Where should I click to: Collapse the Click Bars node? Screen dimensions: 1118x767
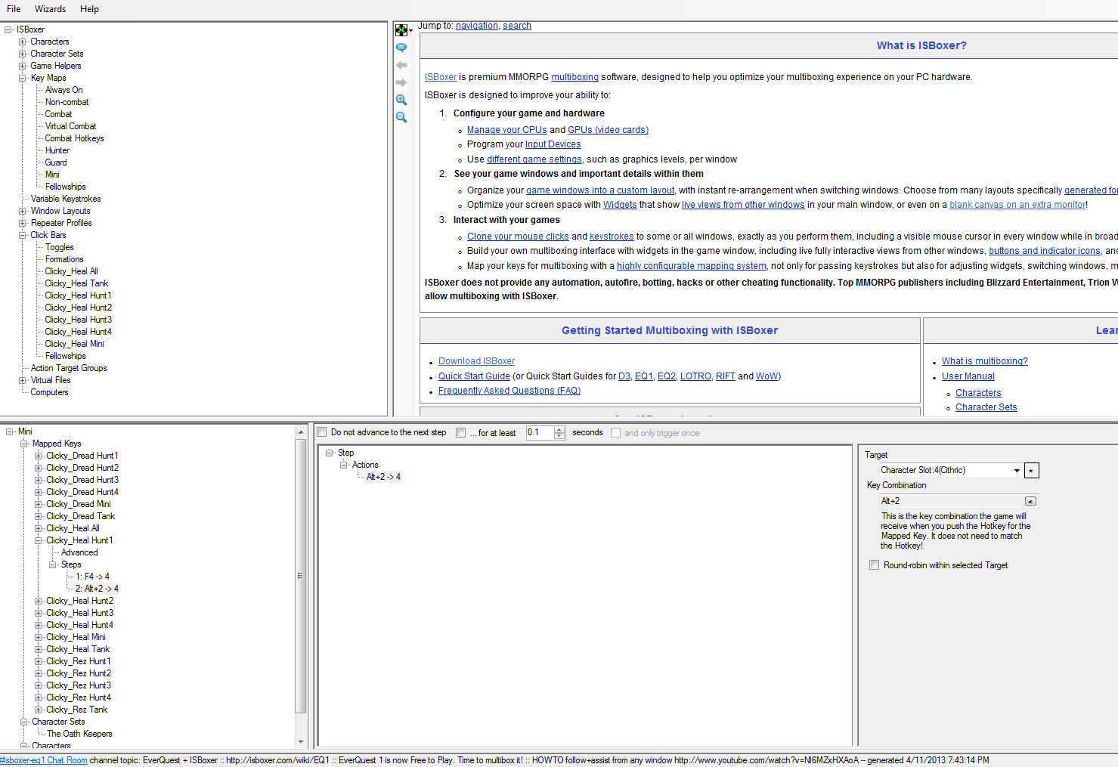coord(23,235)
